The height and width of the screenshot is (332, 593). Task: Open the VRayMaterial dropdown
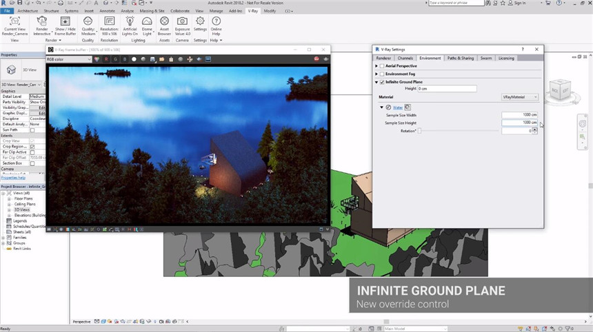pos(519,97)
